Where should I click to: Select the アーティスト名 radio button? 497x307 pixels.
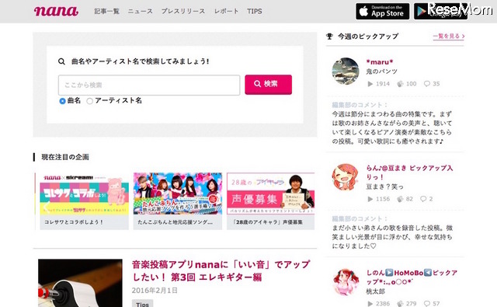tap(90, 101)
